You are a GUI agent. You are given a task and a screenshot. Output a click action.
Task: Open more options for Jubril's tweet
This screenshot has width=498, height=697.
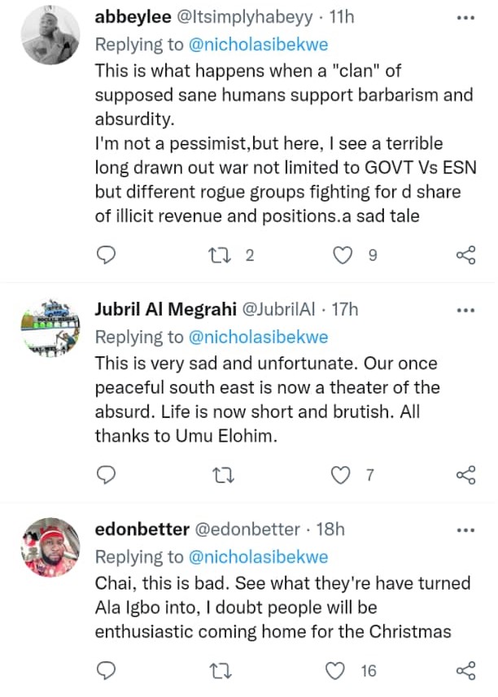[465, 310]
